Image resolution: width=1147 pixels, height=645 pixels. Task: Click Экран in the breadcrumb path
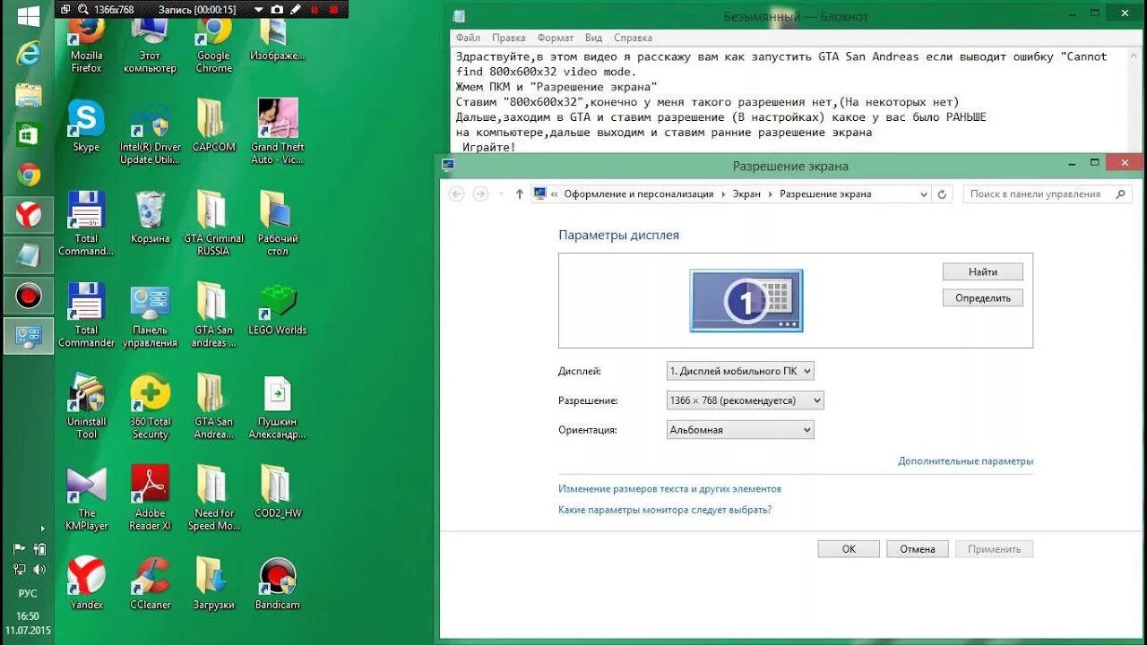pos(746,194)
